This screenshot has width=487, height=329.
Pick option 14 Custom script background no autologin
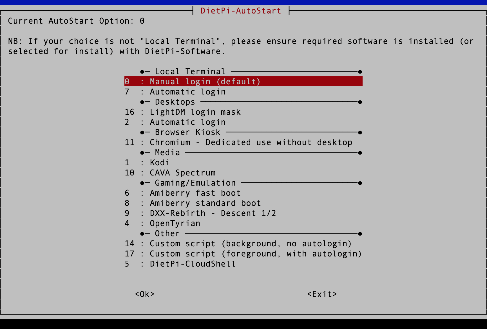coord(243,244)
